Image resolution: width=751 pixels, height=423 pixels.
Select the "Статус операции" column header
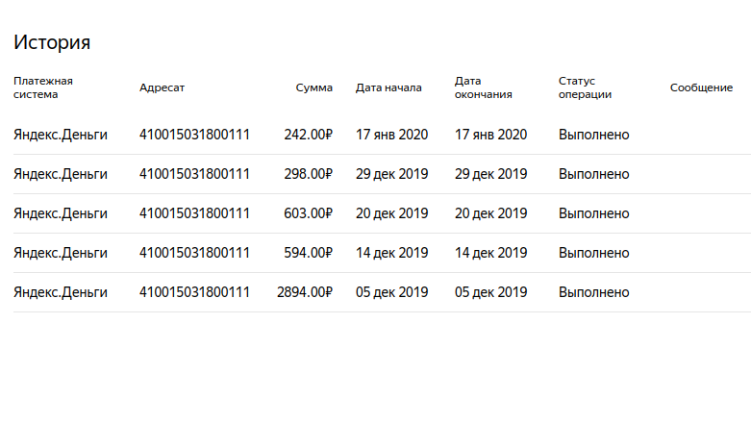coord(585,87)
